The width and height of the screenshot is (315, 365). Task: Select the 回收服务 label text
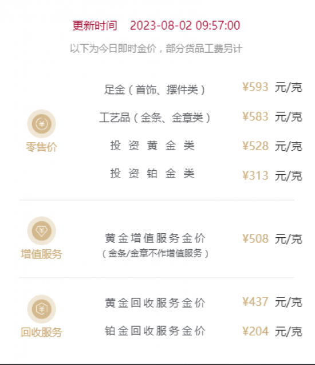pyautogui.click(x=42, y=332)
